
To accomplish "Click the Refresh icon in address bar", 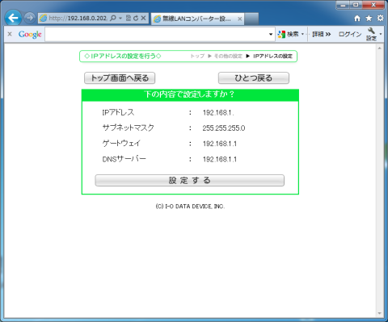I will tap(136, 18).
